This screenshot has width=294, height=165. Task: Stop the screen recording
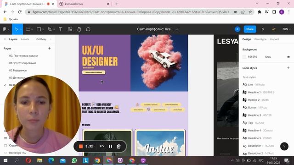[81, 146]
